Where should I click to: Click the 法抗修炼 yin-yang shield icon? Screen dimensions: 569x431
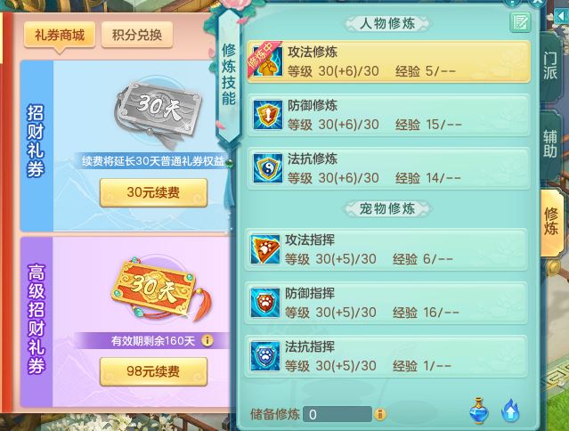pyautogui.click(x=268, y=168)
